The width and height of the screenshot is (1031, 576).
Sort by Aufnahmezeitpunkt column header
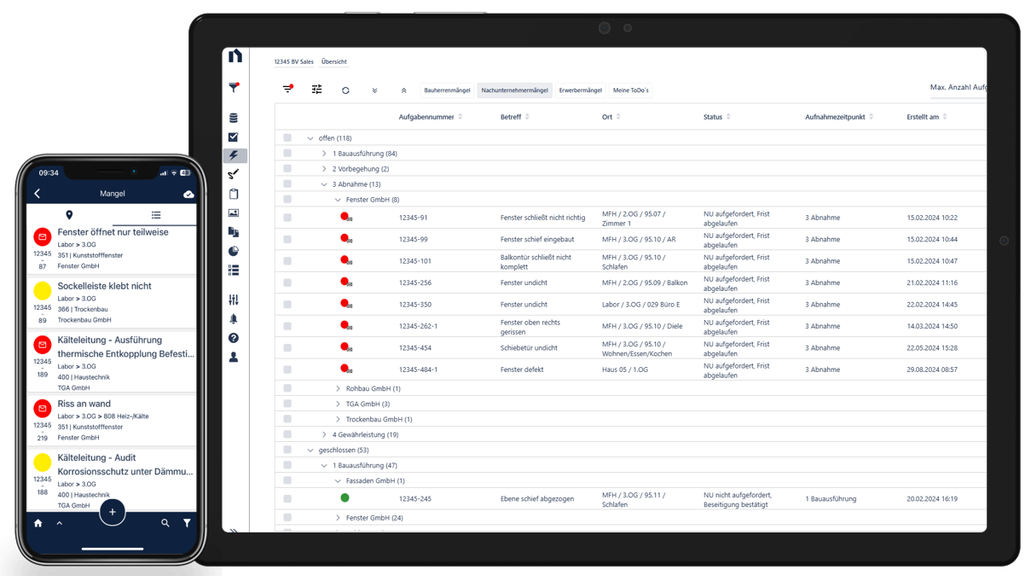[839, 117]
